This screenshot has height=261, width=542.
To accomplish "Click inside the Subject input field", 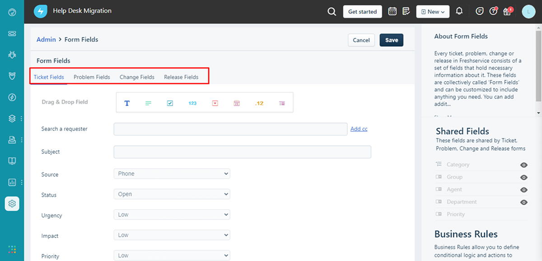I will (242, 152).
